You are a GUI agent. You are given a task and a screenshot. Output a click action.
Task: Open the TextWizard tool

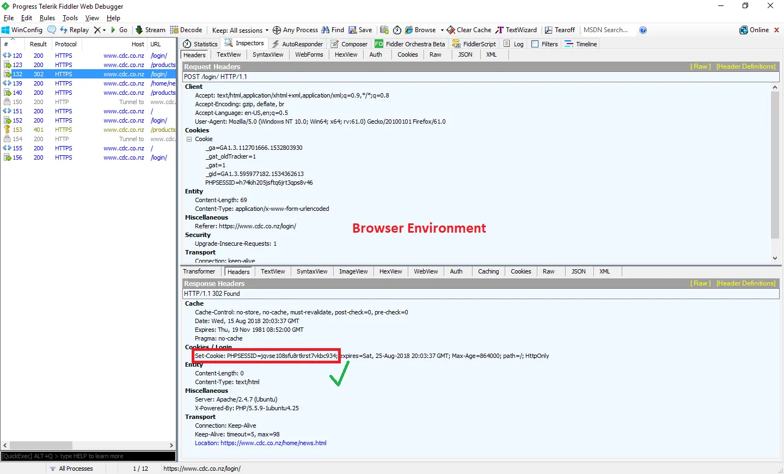516,30
